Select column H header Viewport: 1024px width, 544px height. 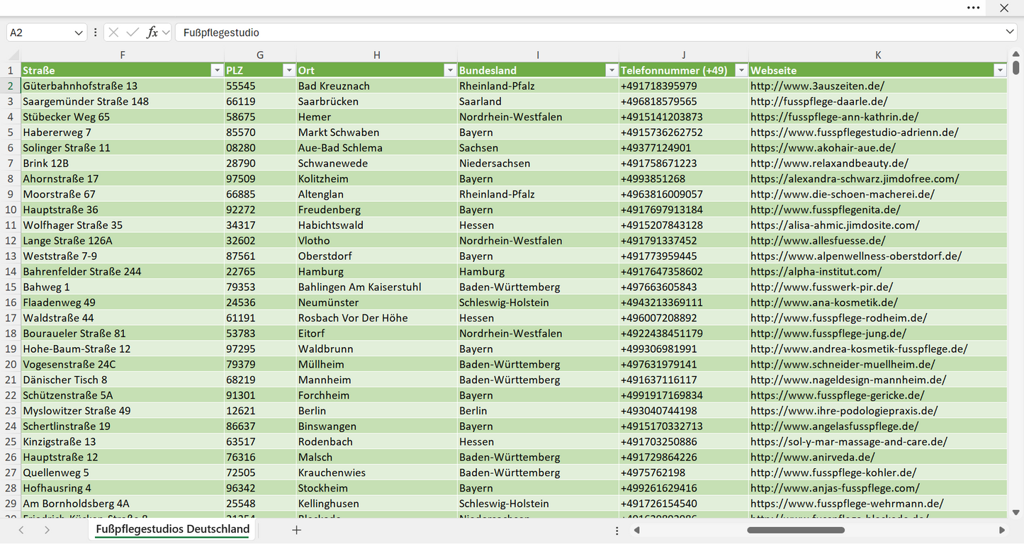[x=377, y=55]
